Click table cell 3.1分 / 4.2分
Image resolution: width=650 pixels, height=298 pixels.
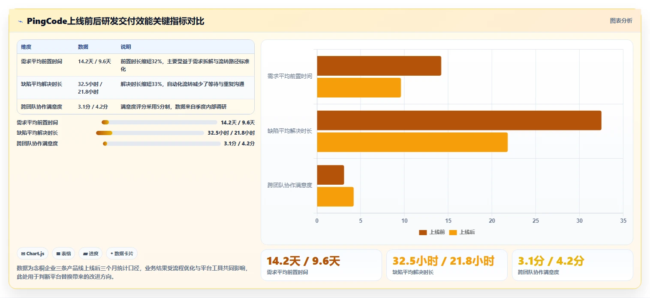(93, 106)
